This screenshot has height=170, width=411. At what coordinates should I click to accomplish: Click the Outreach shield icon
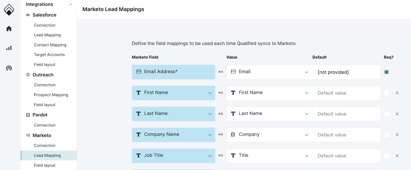click(x=28, y=75)
